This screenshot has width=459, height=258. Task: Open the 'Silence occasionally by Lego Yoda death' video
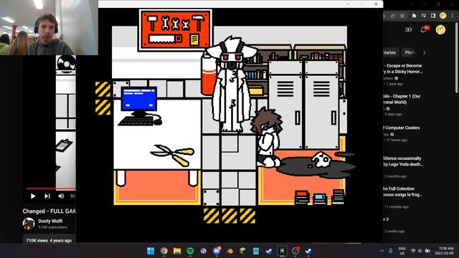[x=403, y=161]
